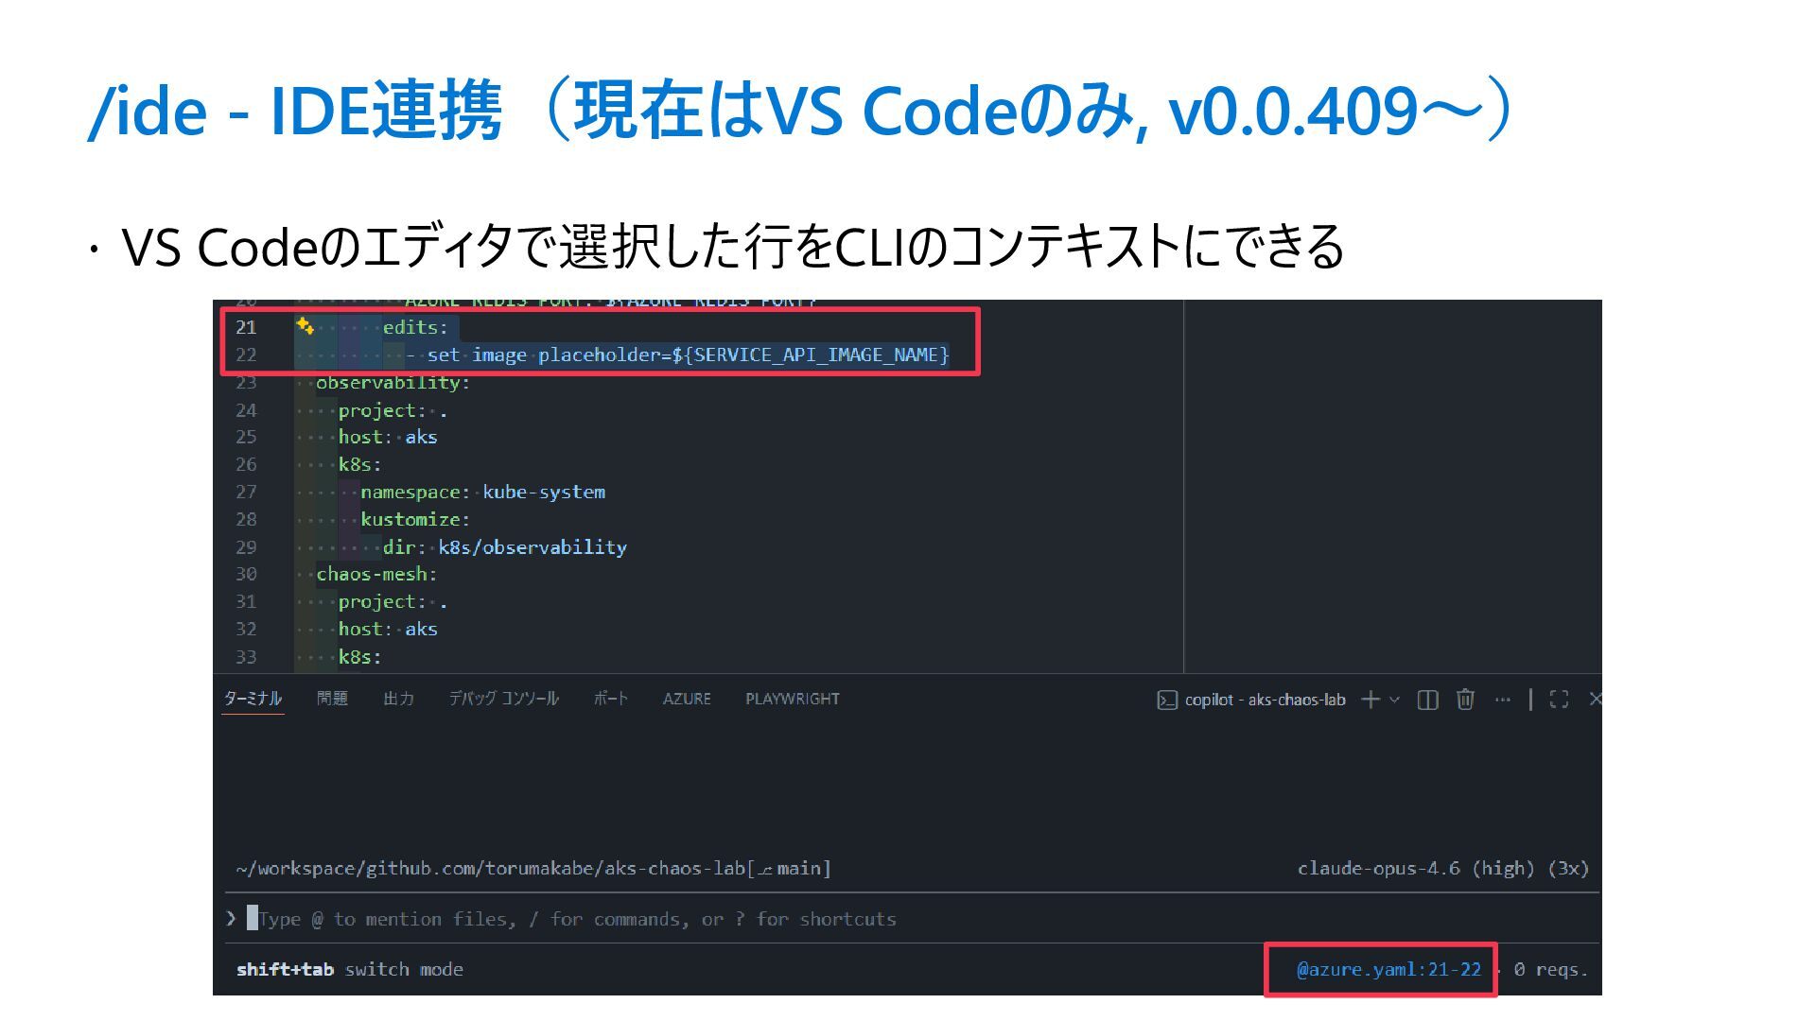Open the AZURE panel tab

click(x=687, y=699)
